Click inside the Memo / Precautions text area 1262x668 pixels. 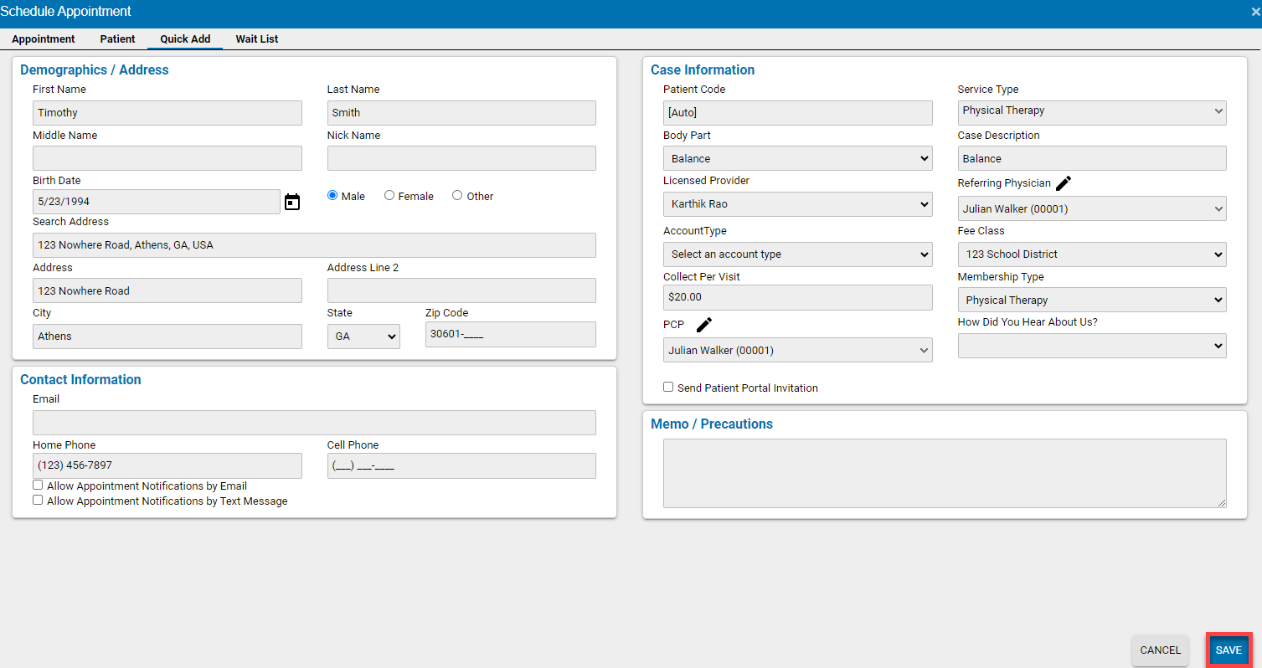pos(944,473)
